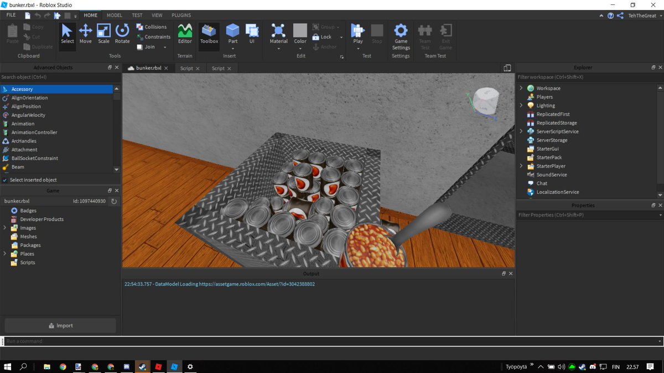Open the Terrain Editor
Viewport: 664px width, 373px height.
(x=185, y=34)
